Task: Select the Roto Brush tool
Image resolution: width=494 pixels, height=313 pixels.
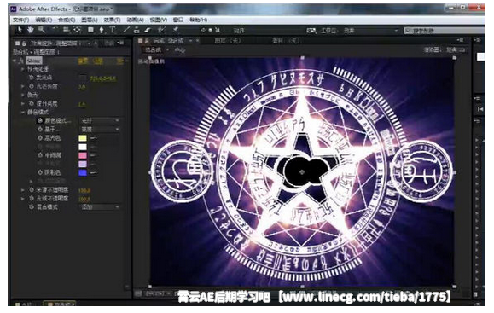Action: pos(161,30)
